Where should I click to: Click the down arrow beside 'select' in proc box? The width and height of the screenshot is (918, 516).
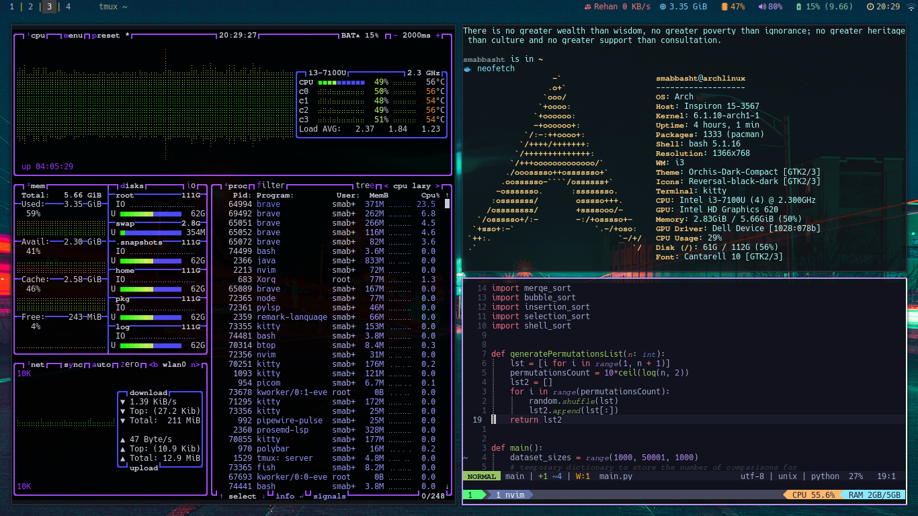(x=264, y=496)
